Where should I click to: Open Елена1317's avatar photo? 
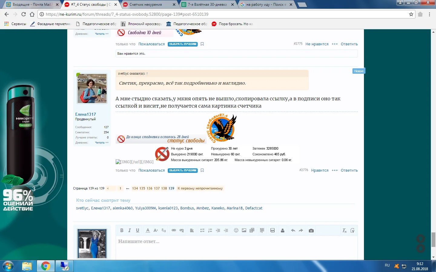[92, 89]
